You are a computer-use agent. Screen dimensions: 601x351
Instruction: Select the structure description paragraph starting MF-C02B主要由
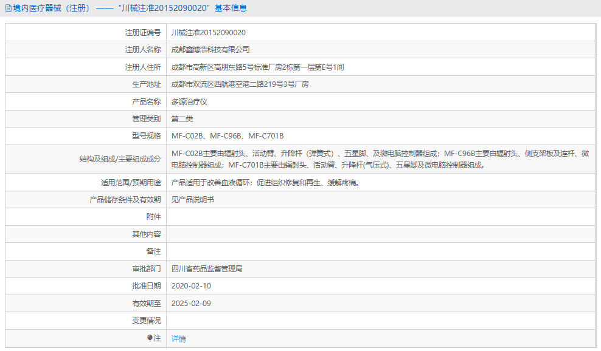(x=380, y=159)
